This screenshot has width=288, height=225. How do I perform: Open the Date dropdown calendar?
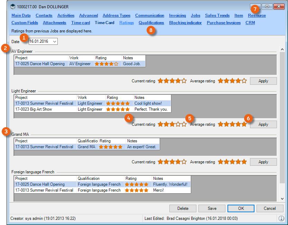tap(55, 41)
